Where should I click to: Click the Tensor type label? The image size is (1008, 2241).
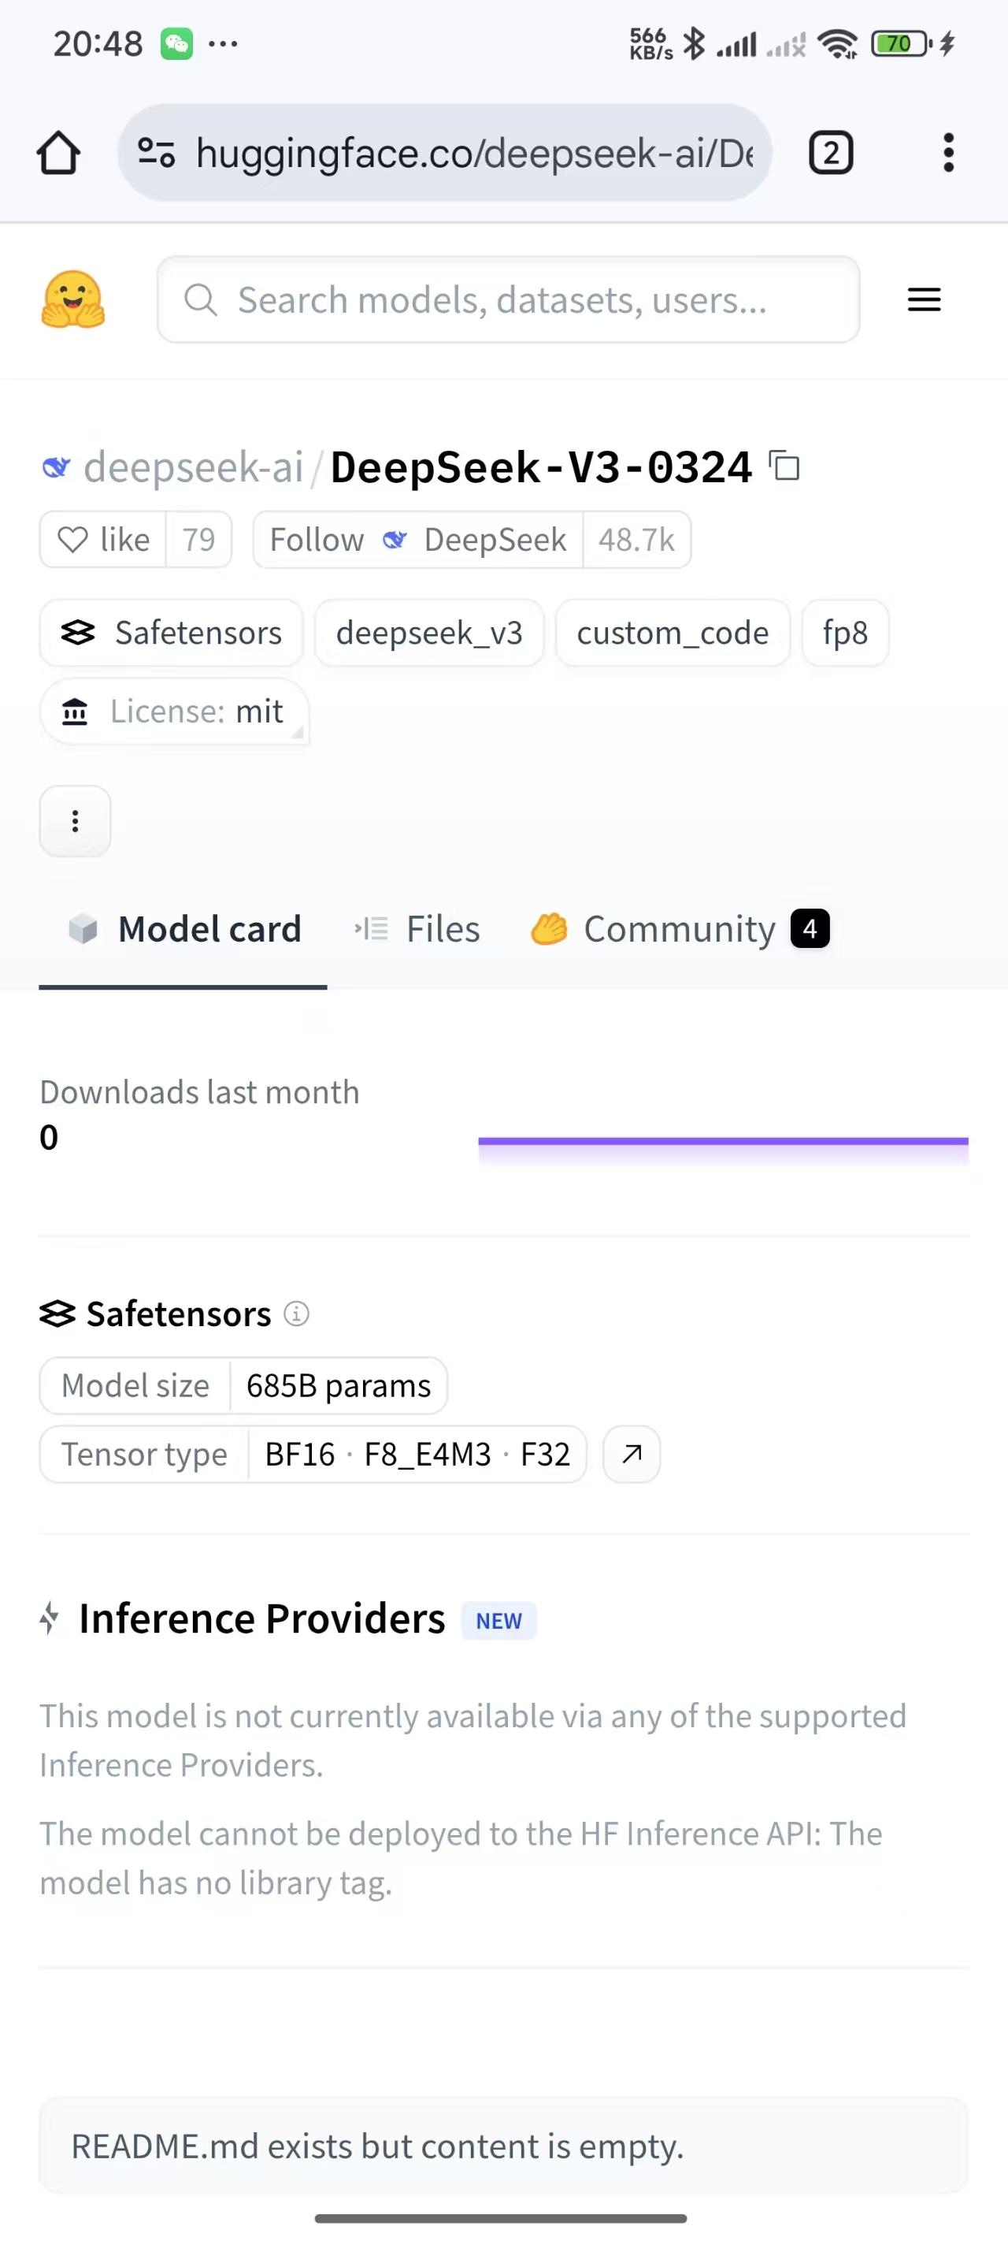[x=144, y=1454]
